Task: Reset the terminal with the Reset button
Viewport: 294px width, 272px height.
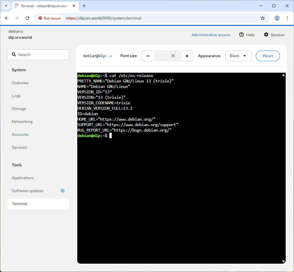Action: point(268,56)
